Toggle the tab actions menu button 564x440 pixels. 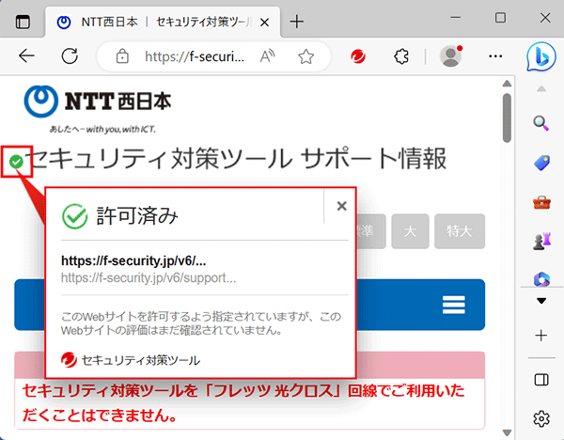click(x=23, y=21)
